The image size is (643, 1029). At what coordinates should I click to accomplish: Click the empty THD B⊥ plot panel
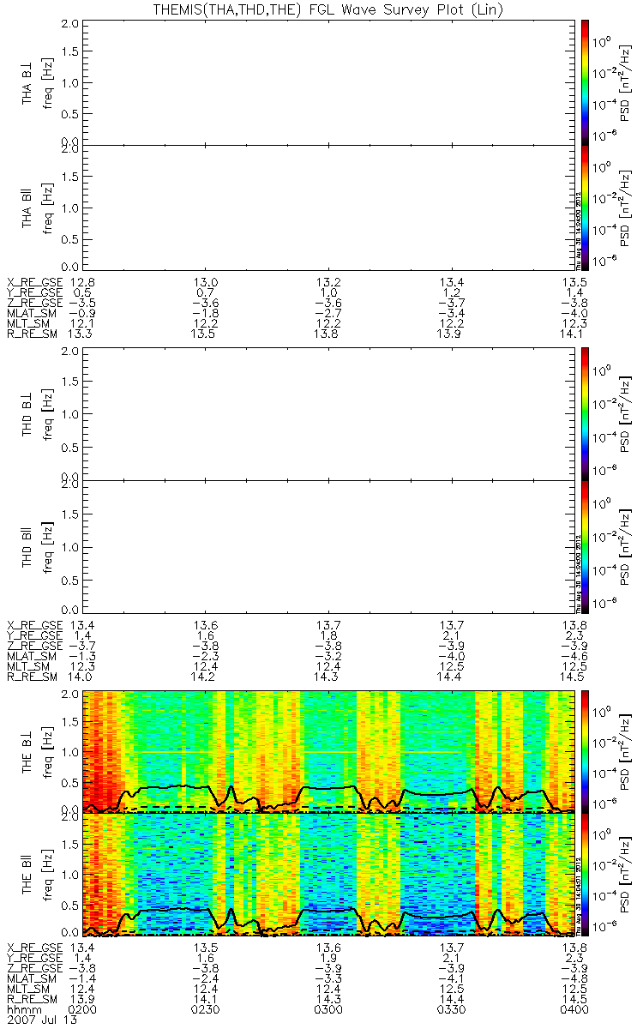(329, 413)
